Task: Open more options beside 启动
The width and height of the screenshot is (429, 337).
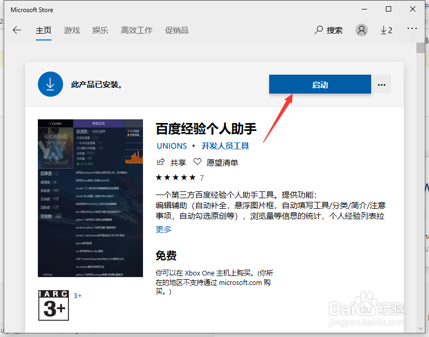Action: pyautogui.click(x=382, y=85)
